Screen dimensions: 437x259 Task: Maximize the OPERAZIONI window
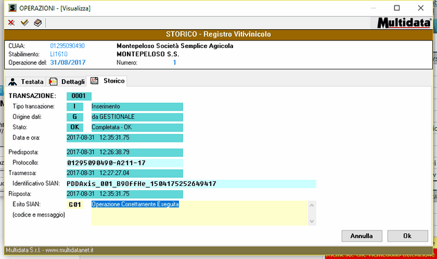397,8
